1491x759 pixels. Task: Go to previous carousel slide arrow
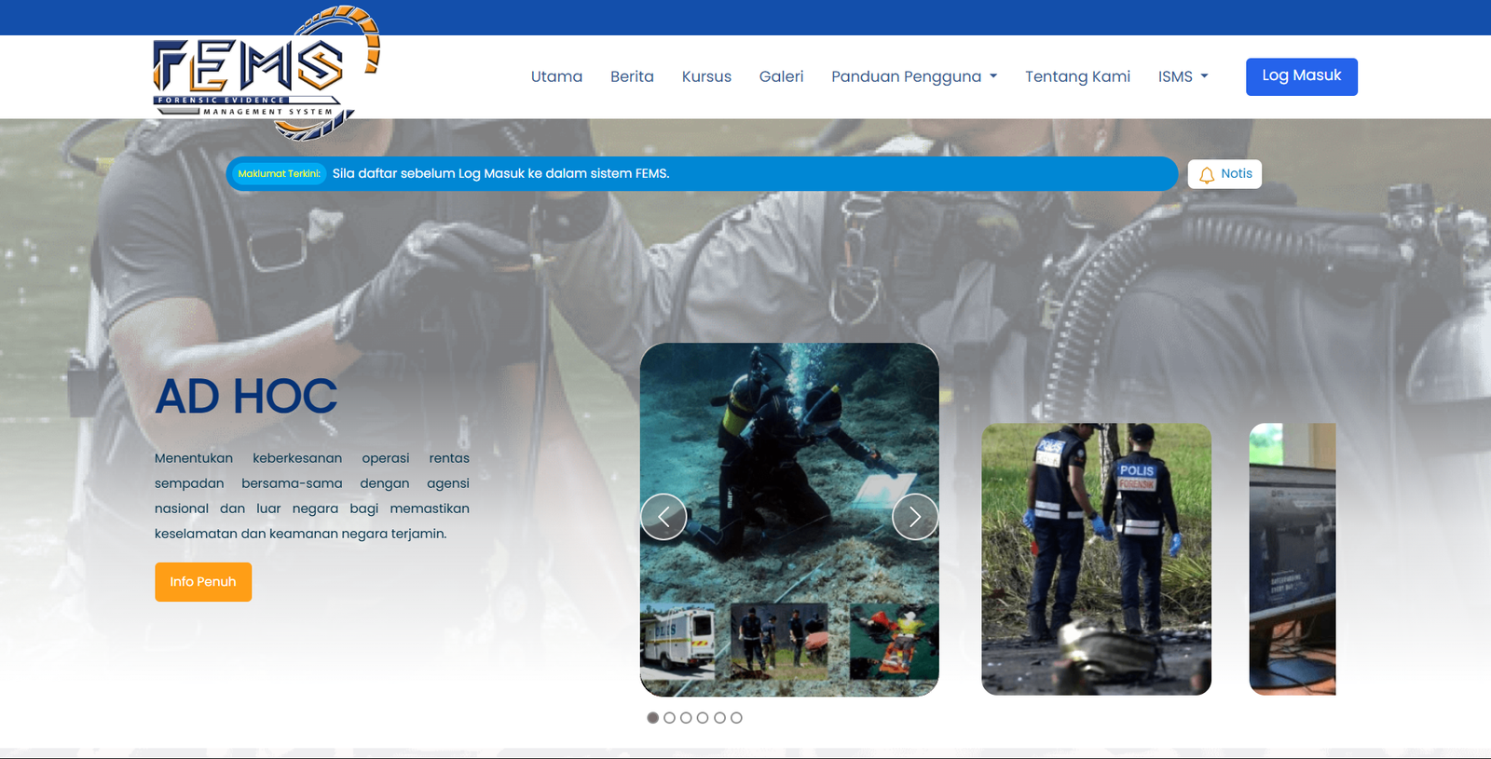[663, 517]
